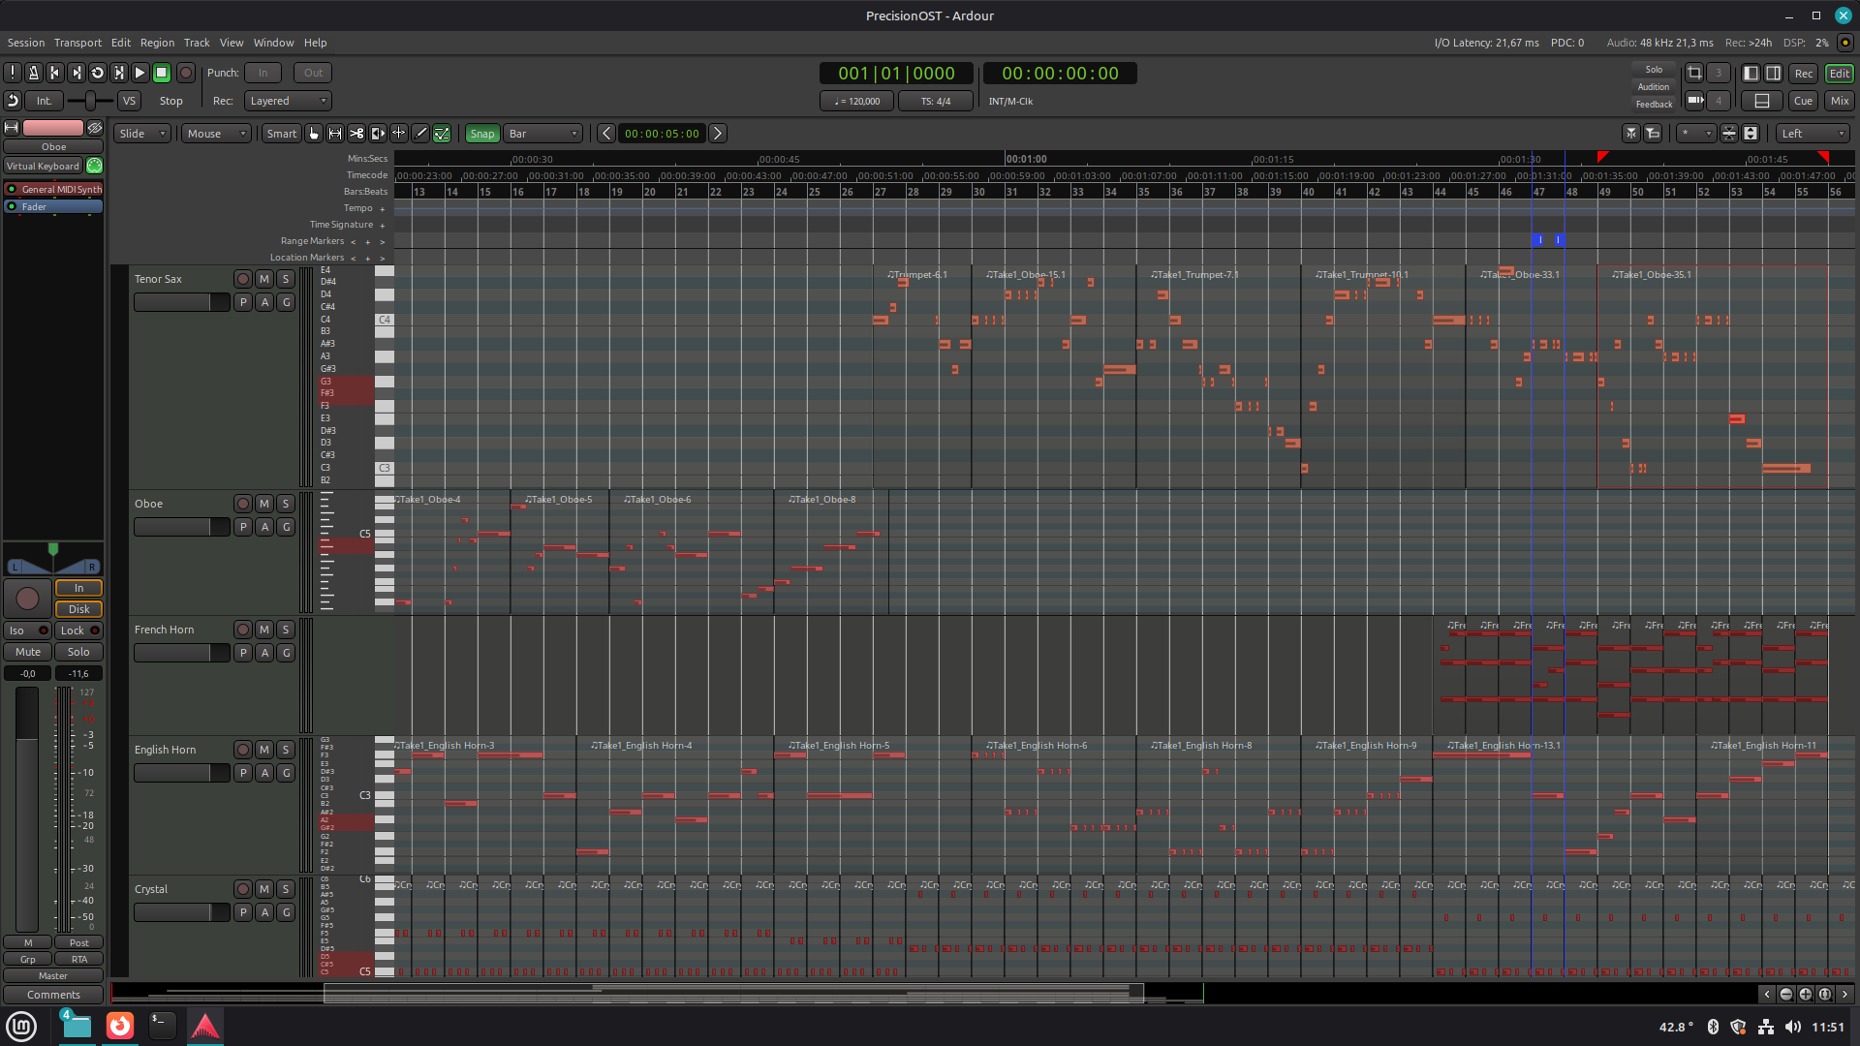This screenshot has height=1046, width=1860.
Task: Select the Stretch mode tool
Action: [399, 134]
